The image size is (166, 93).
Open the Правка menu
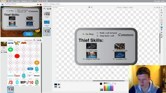point(18,1)
